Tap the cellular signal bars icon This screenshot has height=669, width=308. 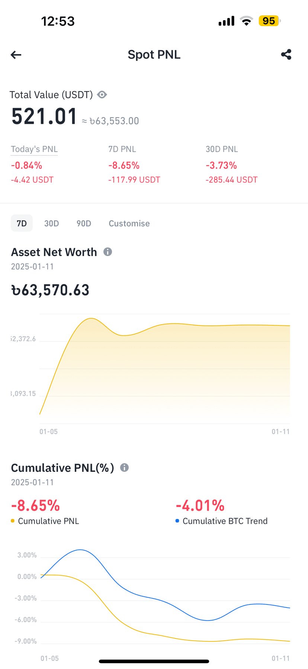226,21
